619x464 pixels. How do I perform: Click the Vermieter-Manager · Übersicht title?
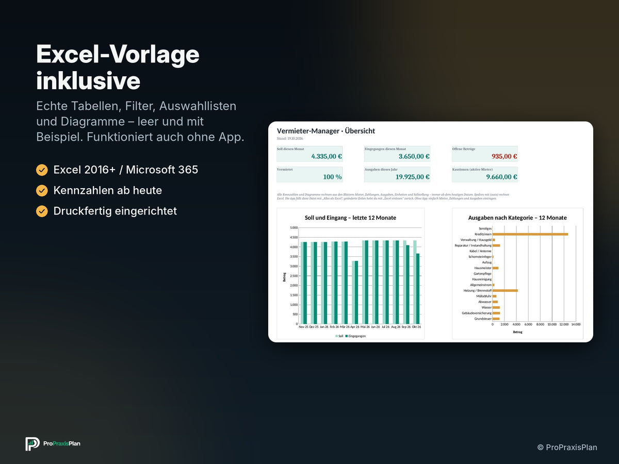click(x=326, y=131)
